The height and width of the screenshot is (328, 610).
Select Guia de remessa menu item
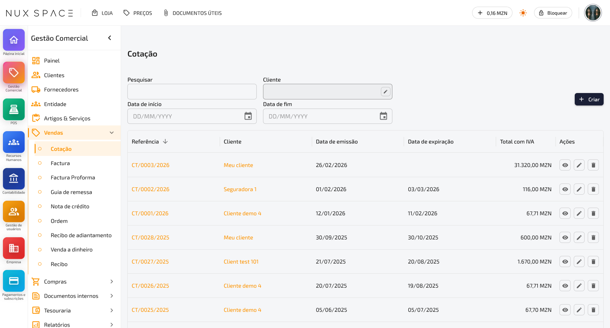point(71,192)
